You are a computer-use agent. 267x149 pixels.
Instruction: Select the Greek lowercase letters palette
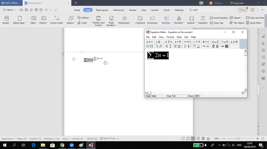pyautogui.click(x=225, y=41)
